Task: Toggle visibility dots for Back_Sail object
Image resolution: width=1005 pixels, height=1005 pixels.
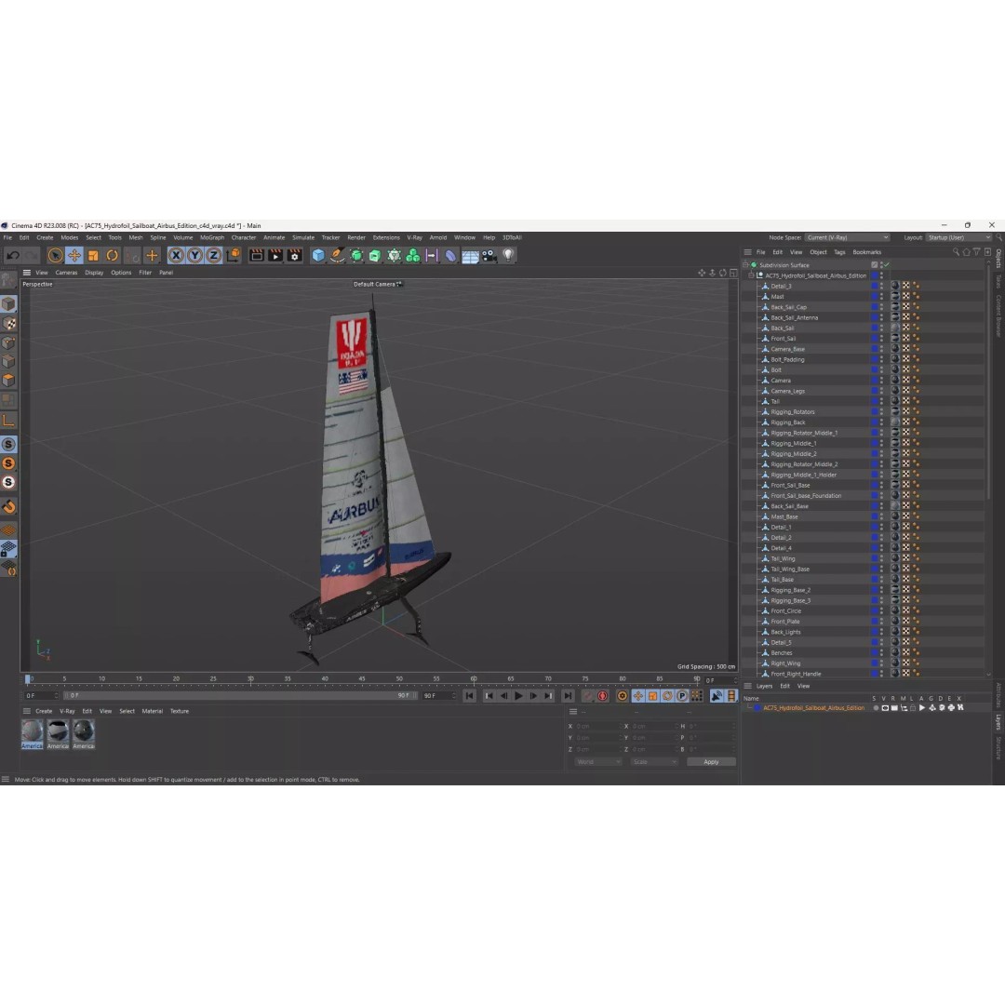Action: tap(882, 328)
